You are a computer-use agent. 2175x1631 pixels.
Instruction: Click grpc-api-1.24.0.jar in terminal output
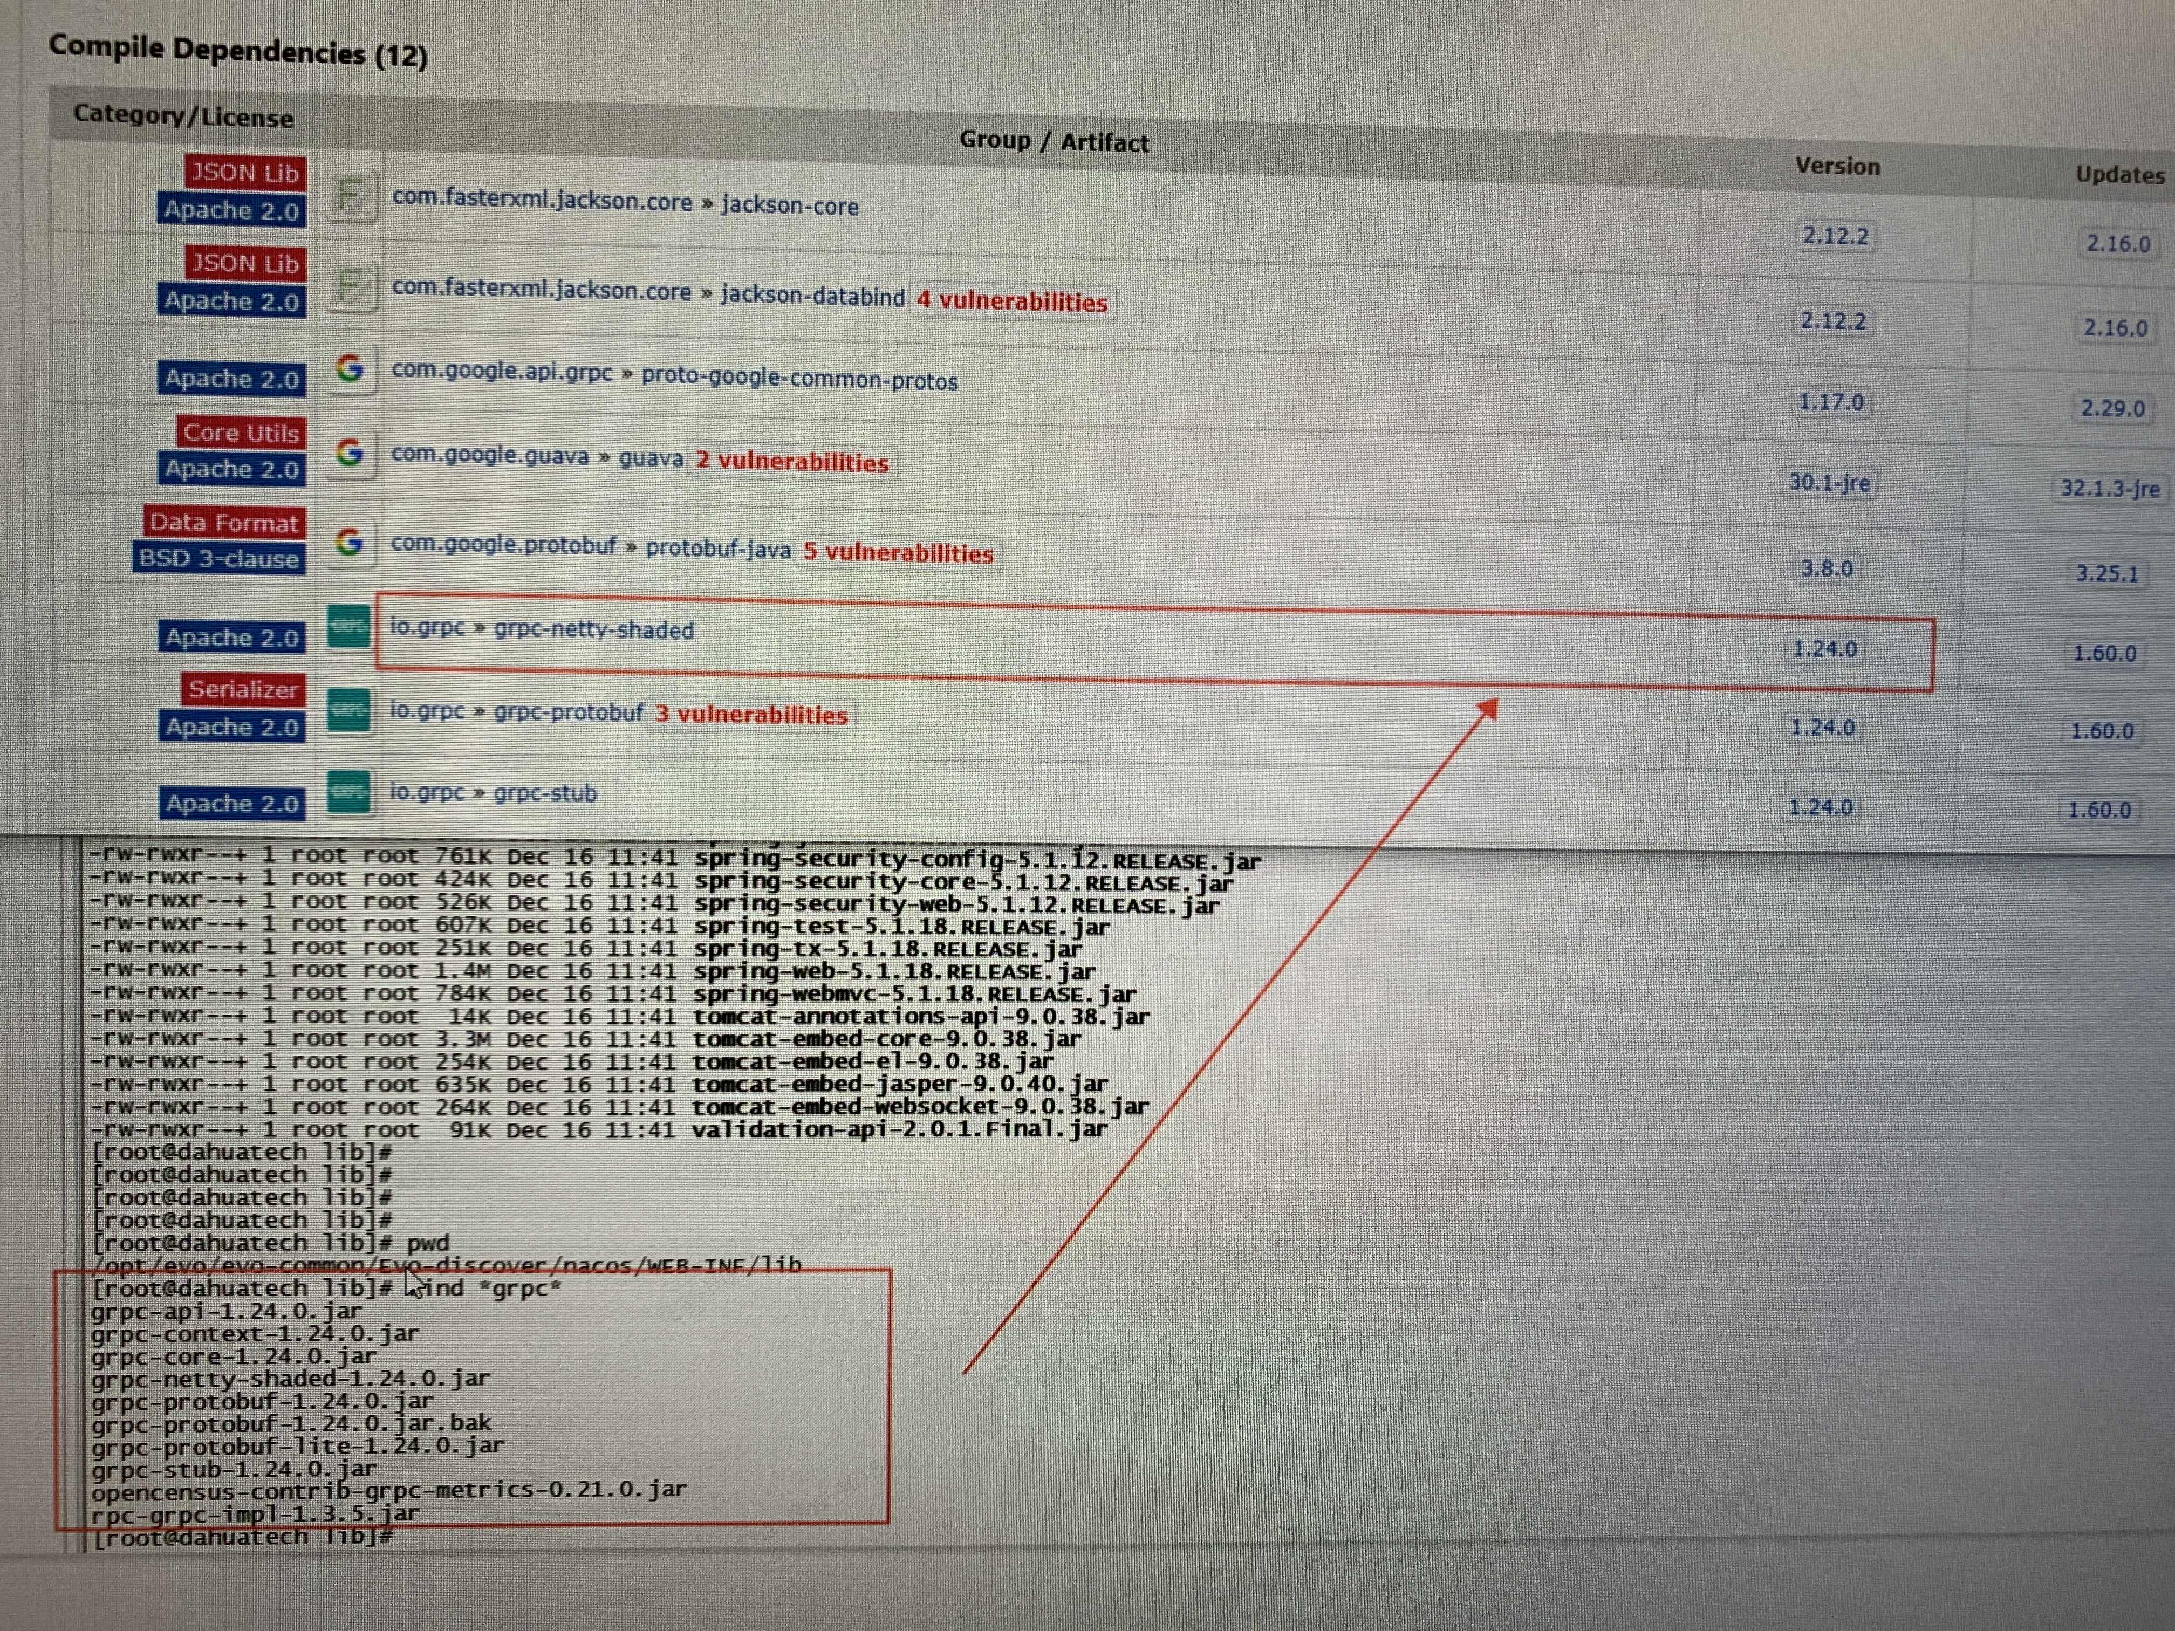point(226,1311)
